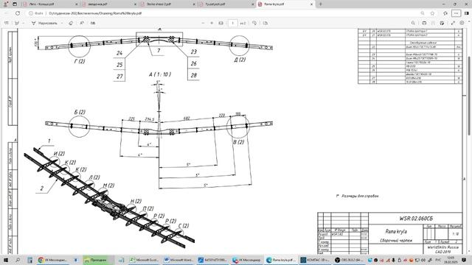Close the Fyuzelyazh.pdf tab
This screenshot has height=265, width=472.
coord(252,4)
